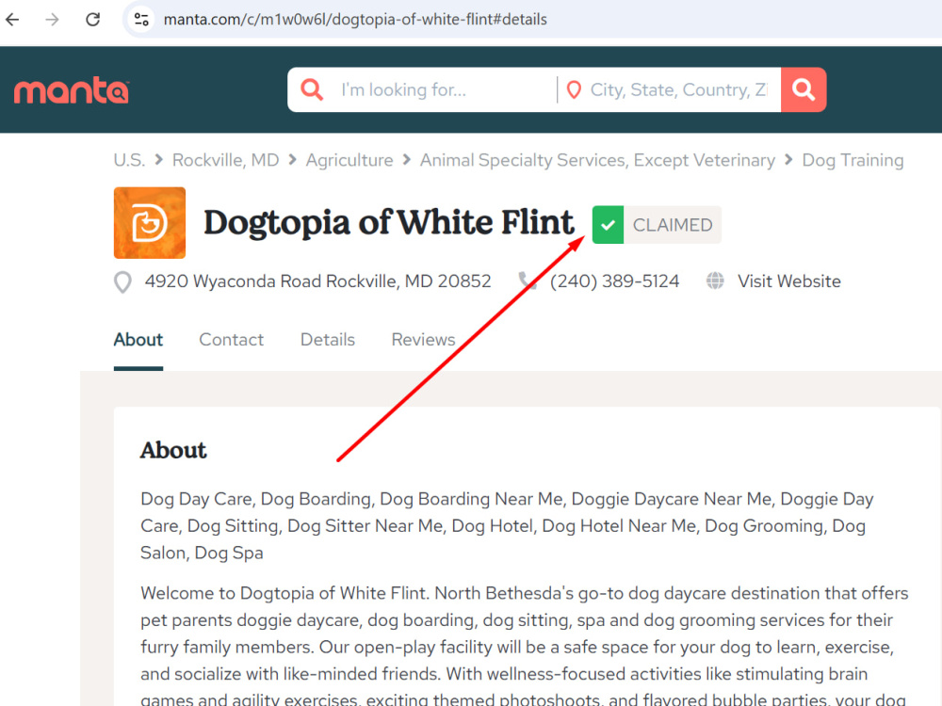
Task: Select the About tab
Action: point(138,340)
